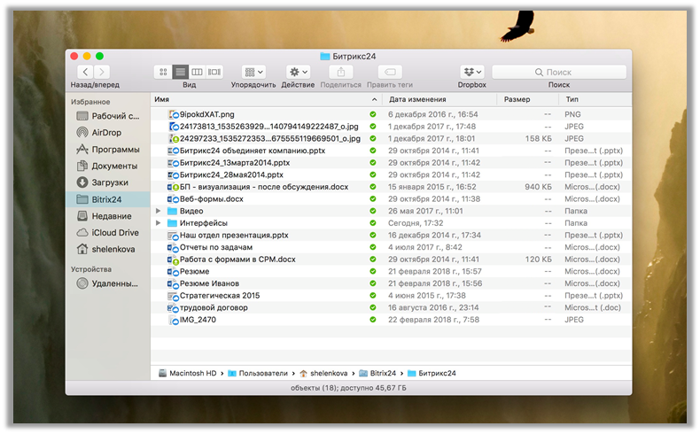Click Bitrix24 in the path bar
This screenshot has width=700, height=434.
[x=377, y=374]
